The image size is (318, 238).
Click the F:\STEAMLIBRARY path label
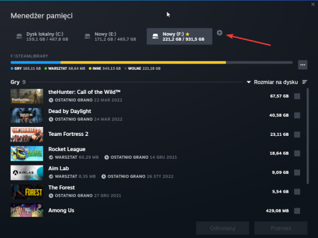(29, 56)
